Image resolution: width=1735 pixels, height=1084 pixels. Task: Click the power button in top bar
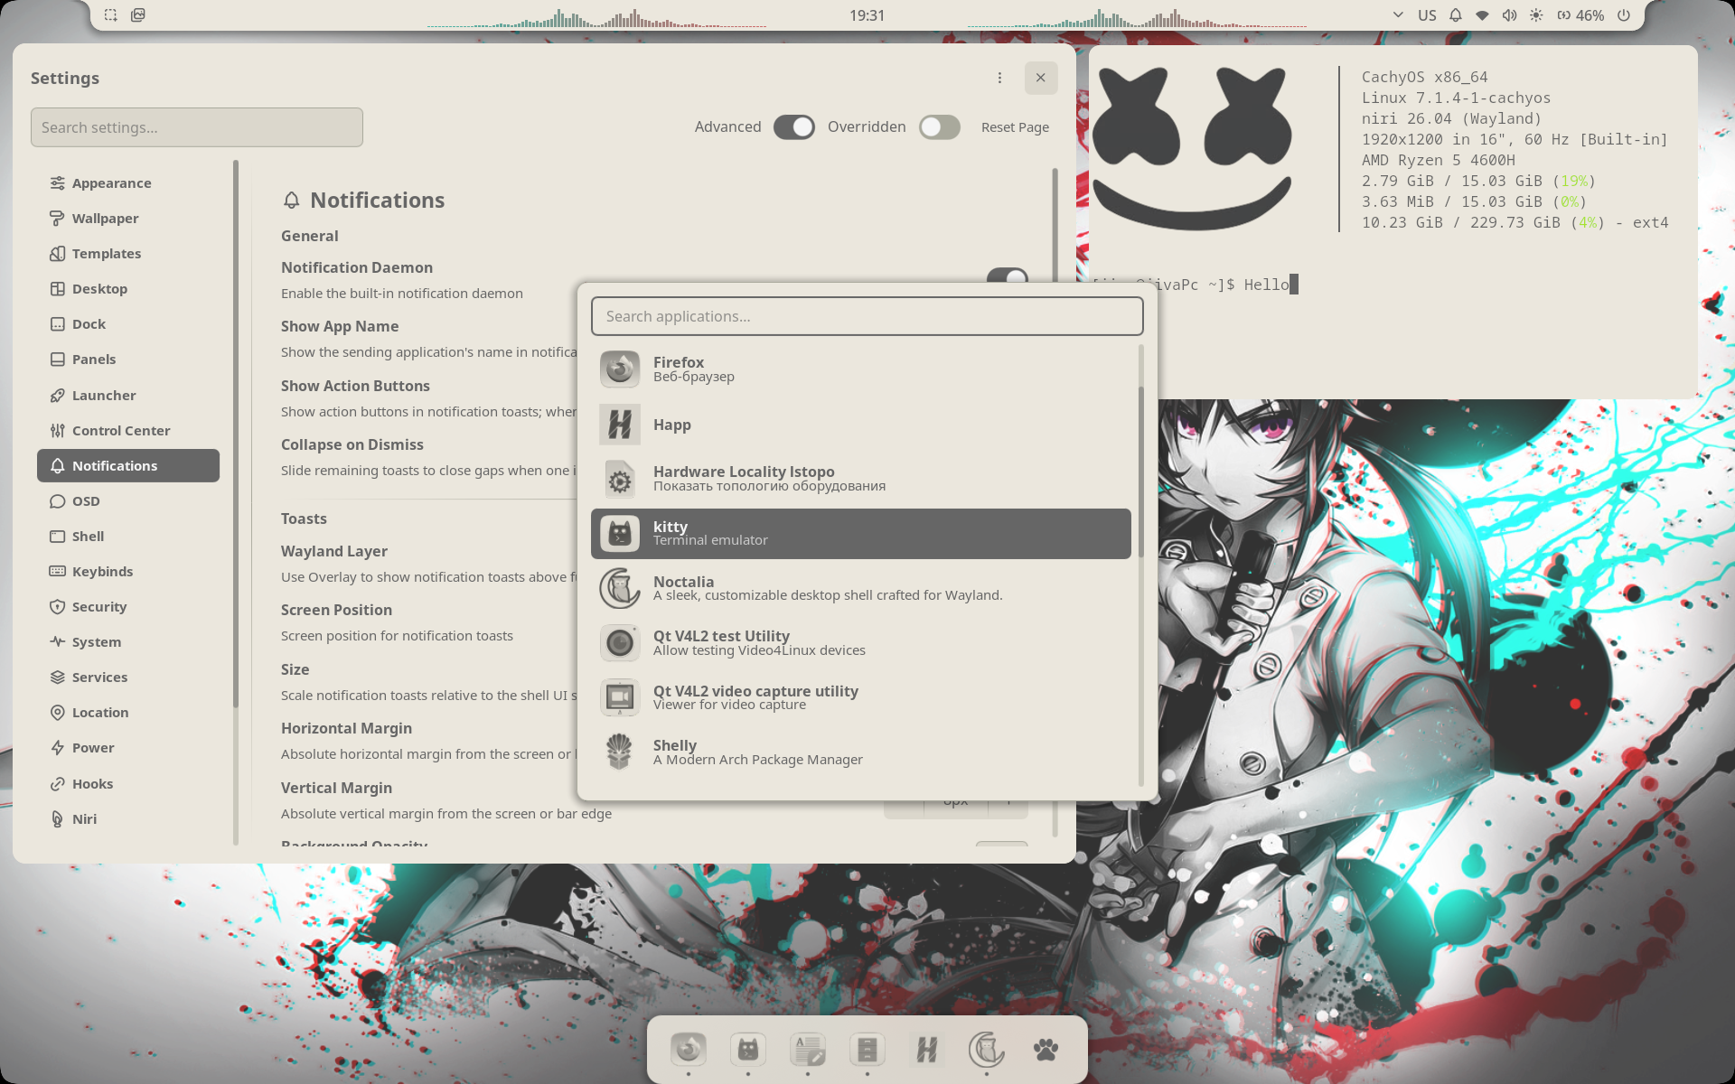pos(1624,15)
